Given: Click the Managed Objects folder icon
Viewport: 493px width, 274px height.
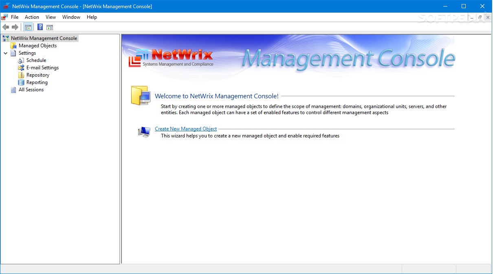Looking at the screenshot, I should click(x=13, y=46).
